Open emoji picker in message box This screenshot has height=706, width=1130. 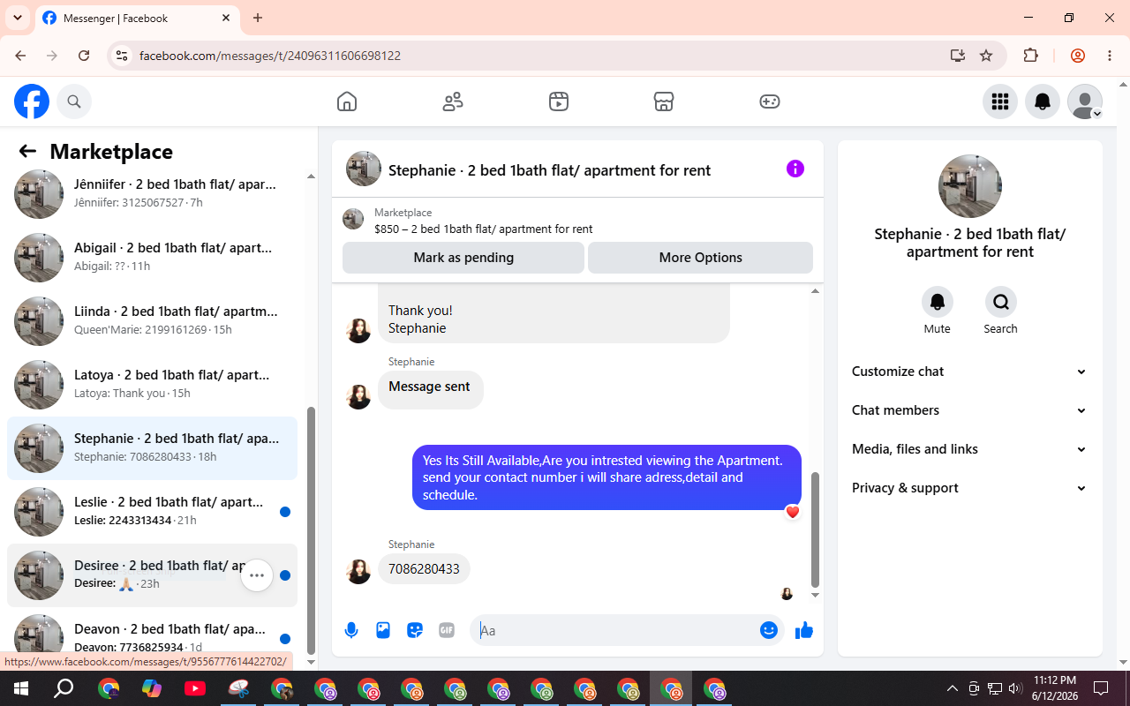(769, 630)
